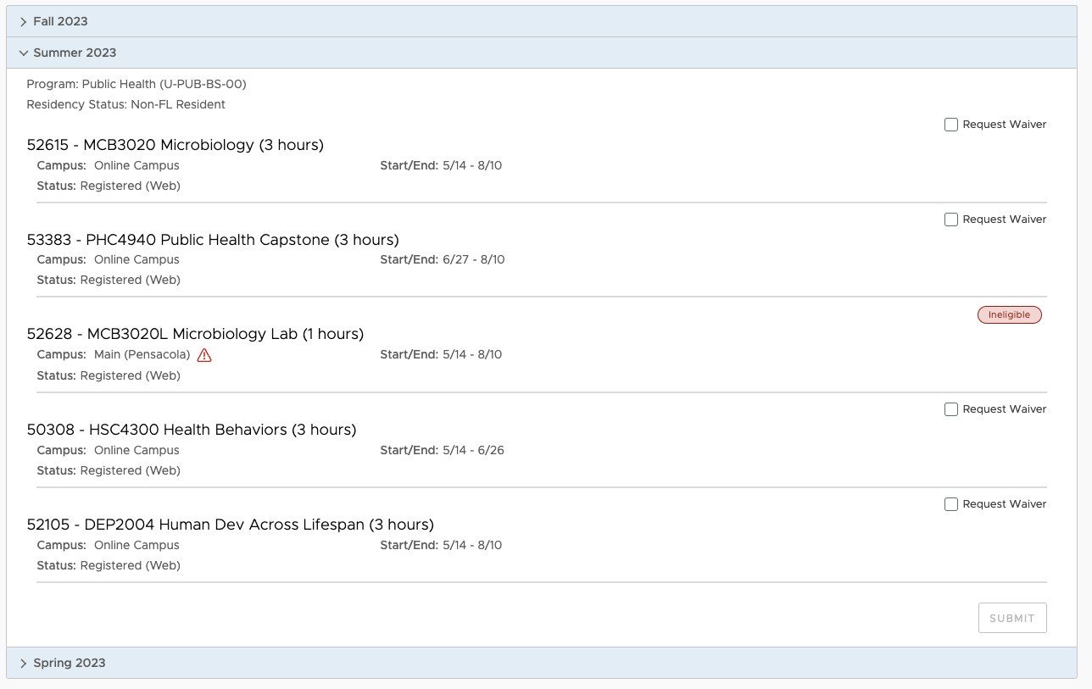Check Request Waiver for MCB3020 Microbiology

tap(951, 125)
